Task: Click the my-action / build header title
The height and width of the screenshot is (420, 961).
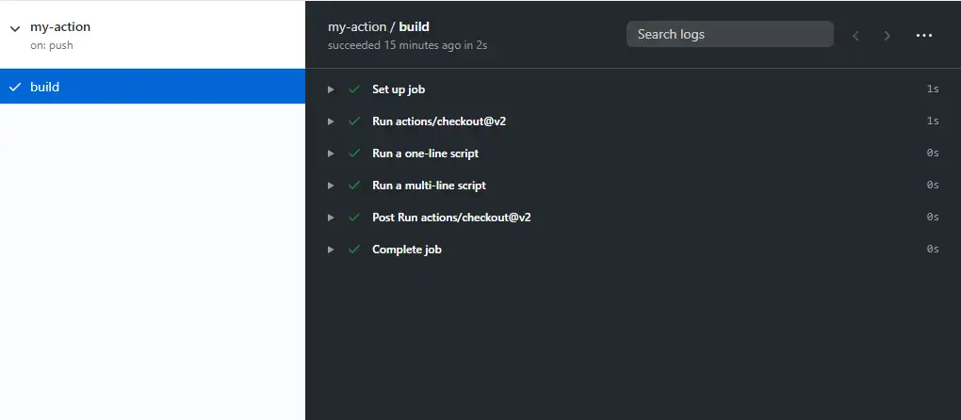Action: click(379, 27)
